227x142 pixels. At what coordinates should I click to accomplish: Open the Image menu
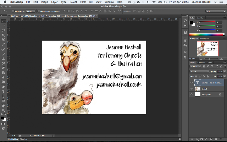44,2
